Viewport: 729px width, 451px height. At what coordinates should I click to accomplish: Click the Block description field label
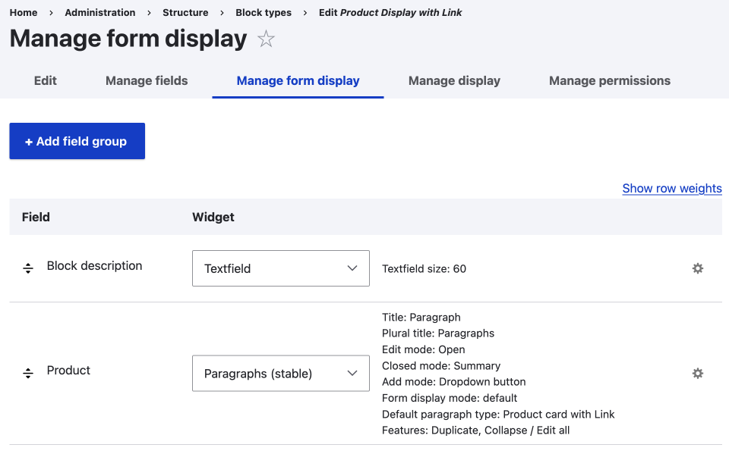point(94,265)
